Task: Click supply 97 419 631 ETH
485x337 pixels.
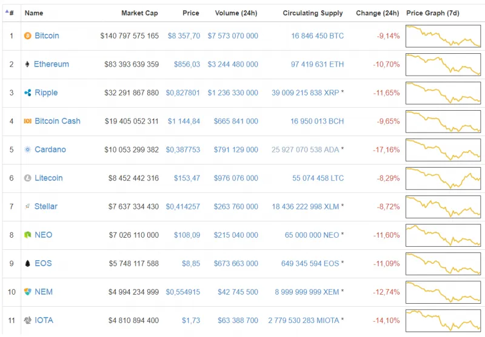Action: click(317, 64)
